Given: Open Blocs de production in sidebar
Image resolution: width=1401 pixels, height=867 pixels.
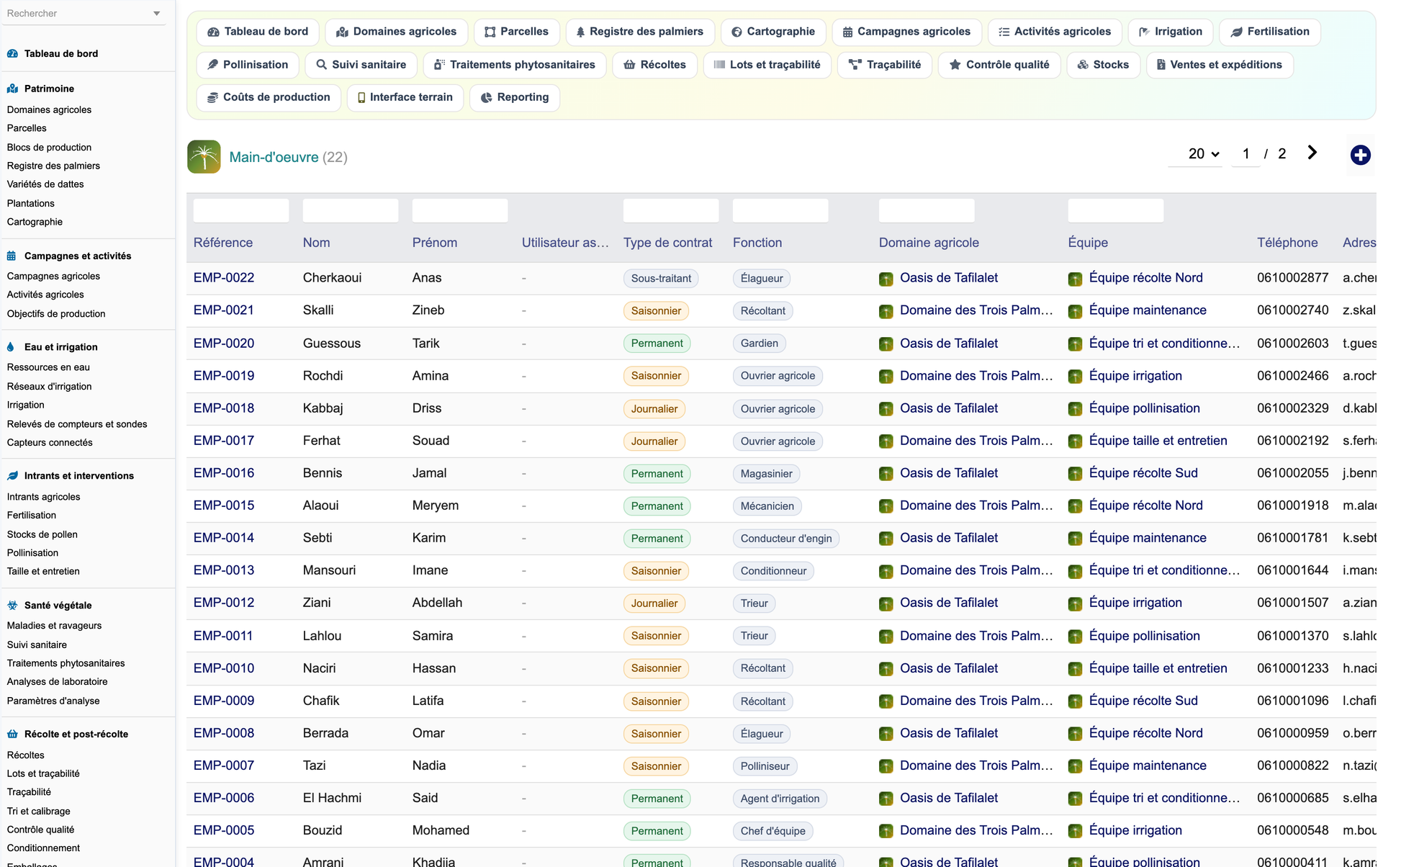Looking at the screenshot, I should coord(49,147).
